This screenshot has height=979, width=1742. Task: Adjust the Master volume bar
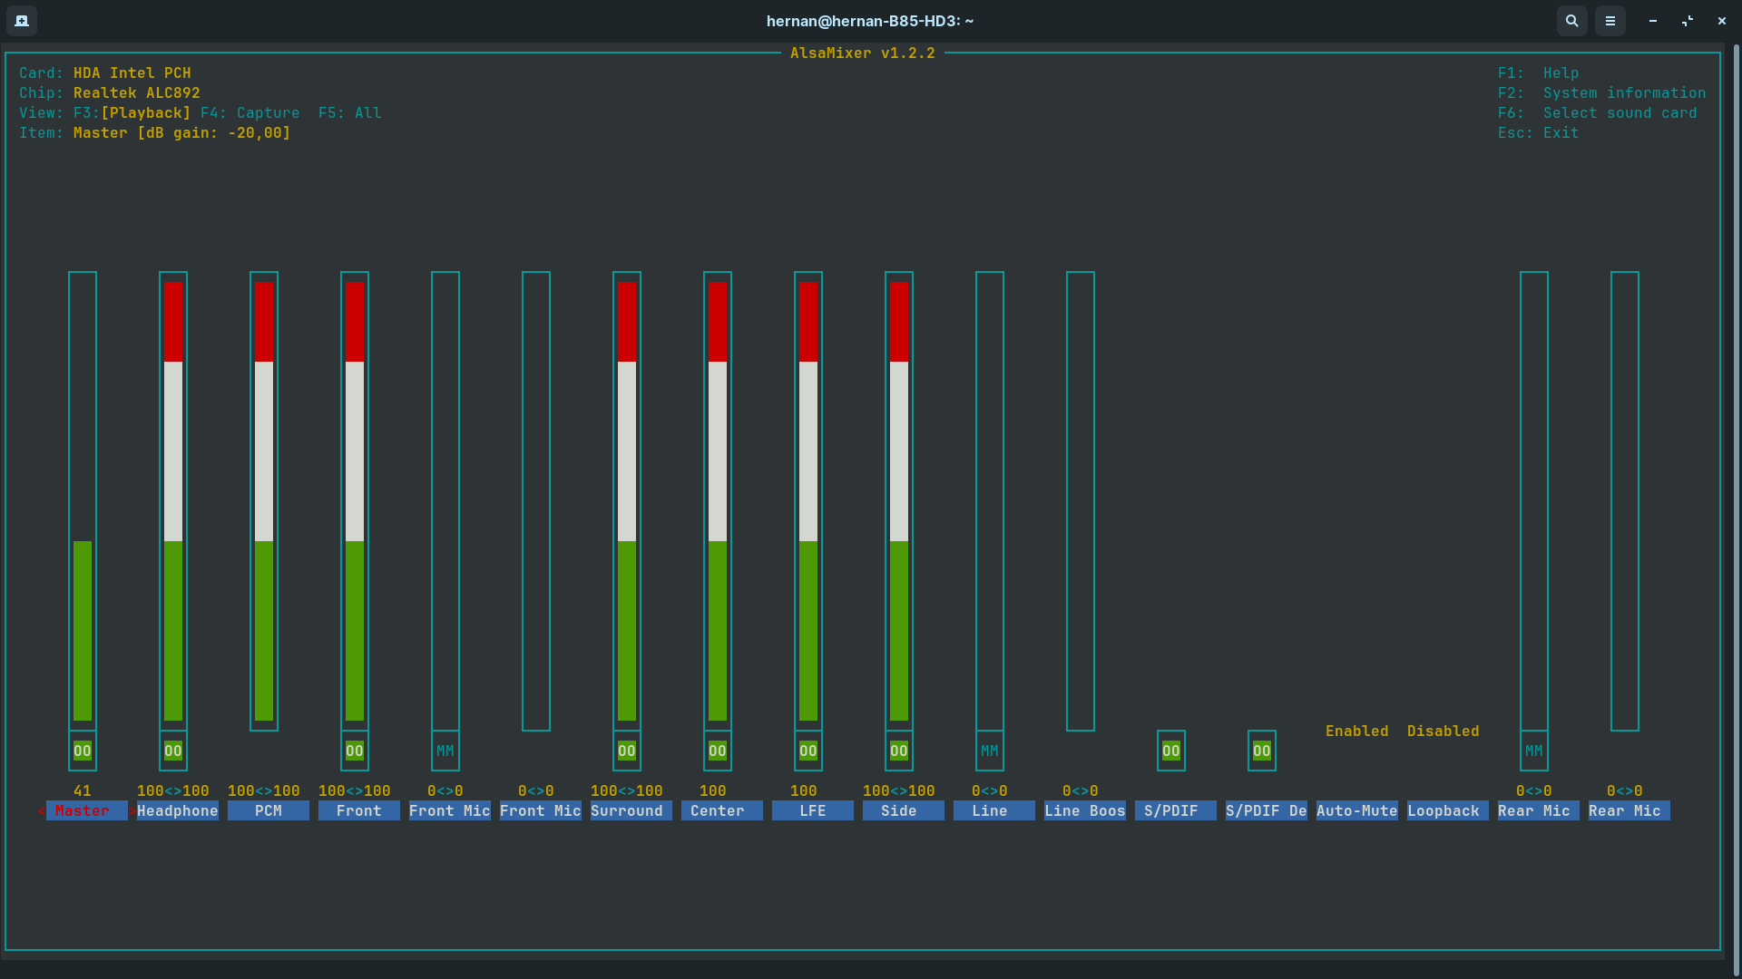(x=83, y=500)
